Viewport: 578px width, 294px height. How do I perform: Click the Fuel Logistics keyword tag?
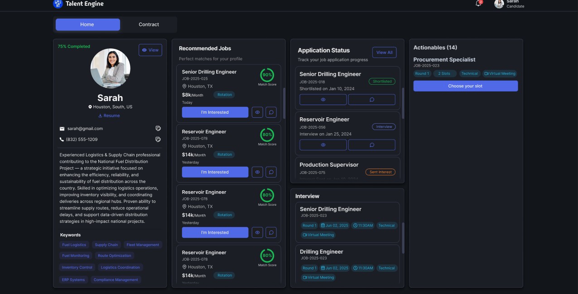[74, 245]
